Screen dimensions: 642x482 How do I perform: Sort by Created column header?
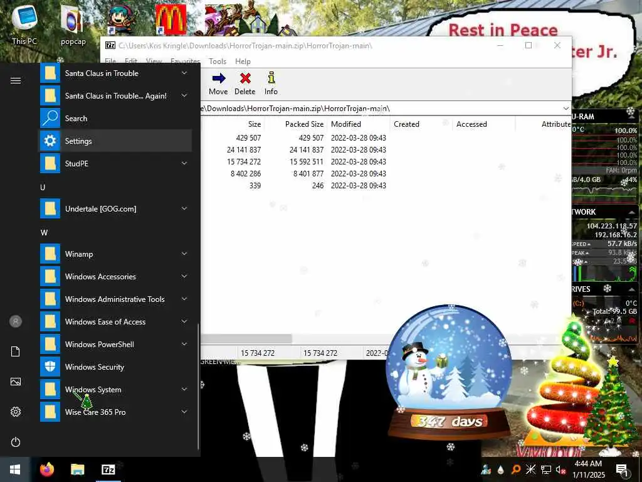[x=421, y=124]
